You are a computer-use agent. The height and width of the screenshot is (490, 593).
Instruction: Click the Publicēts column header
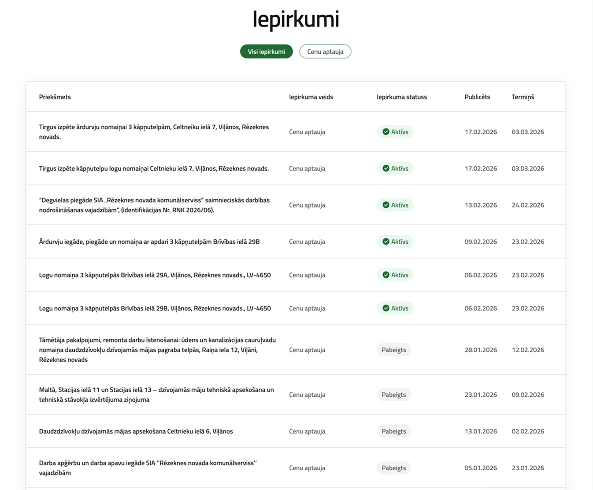pyautogui.click(x=477, y=97)
